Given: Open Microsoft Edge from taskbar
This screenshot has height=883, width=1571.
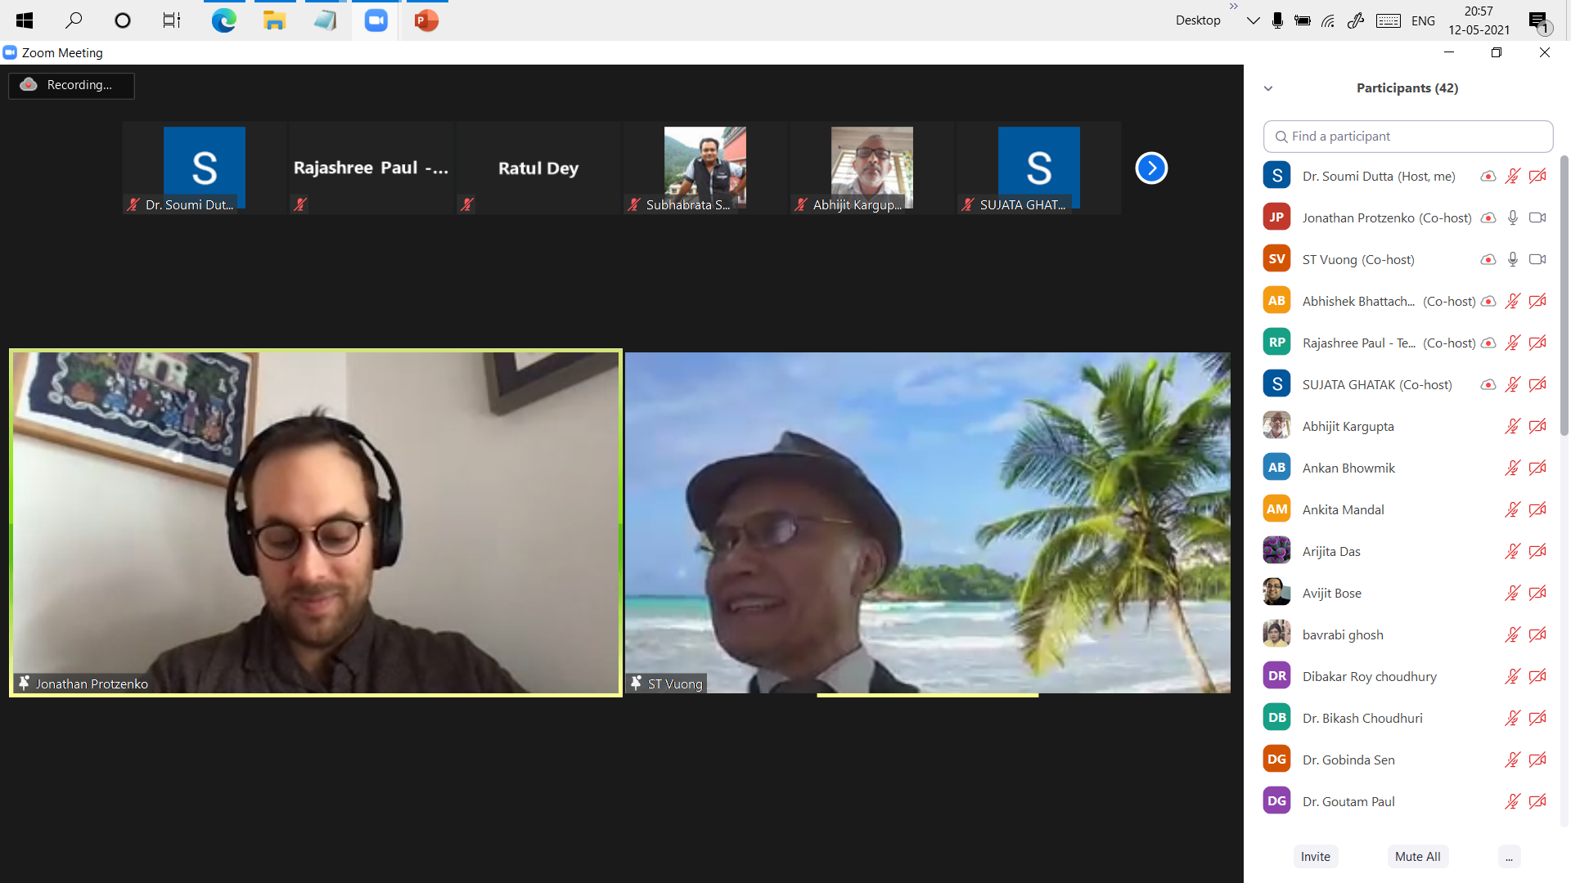Looking at the screenshot, I should 223,20.
